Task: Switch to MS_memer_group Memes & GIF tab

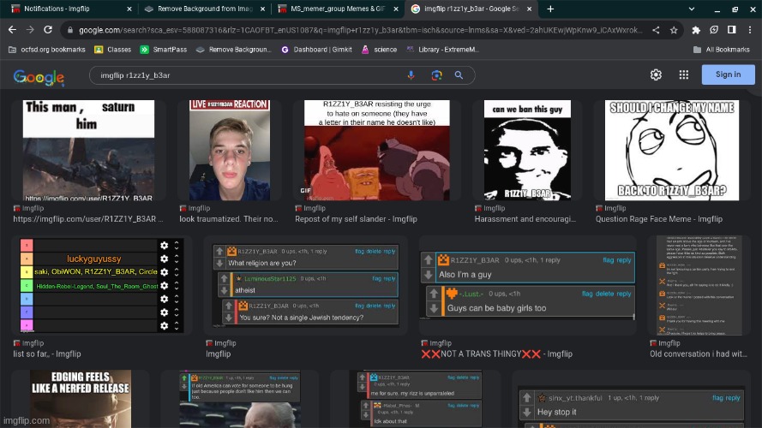Action: [338, 9]
